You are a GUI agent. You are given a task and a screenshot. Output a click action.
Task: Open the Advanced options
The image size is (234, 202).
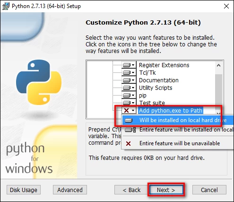pos(70,190)
